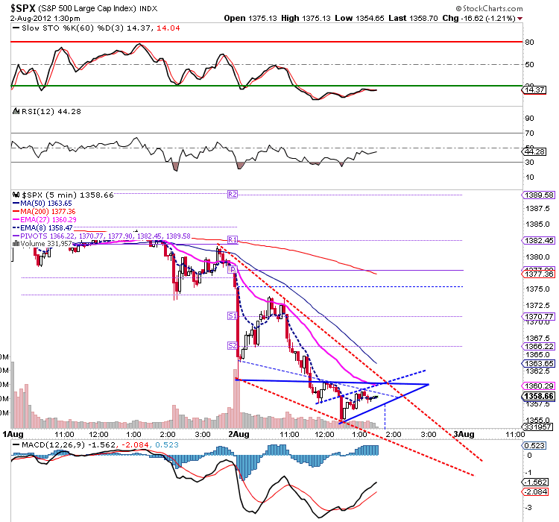Click the red down-arrow next to Chg

[519, 19]
